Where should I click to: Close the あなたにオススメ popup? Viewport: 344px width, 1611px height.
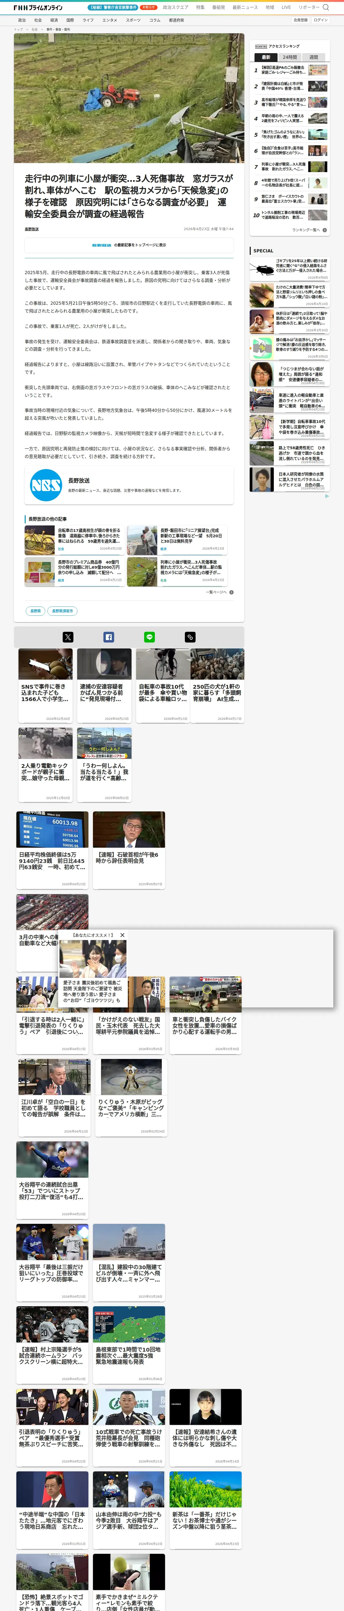coord(122,935)
